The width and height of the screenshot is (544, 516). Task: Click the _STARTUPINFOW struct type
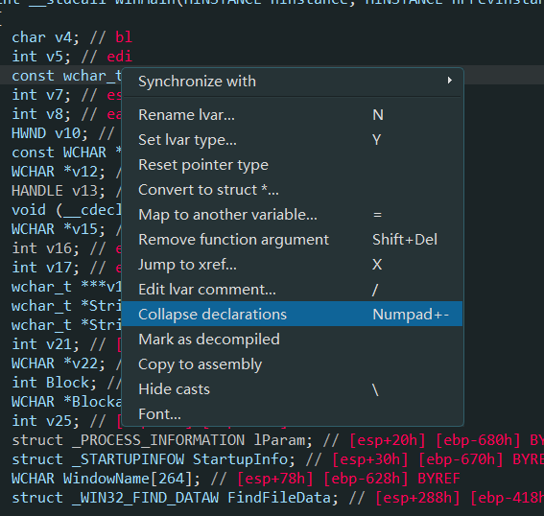(x=129, y=459)
